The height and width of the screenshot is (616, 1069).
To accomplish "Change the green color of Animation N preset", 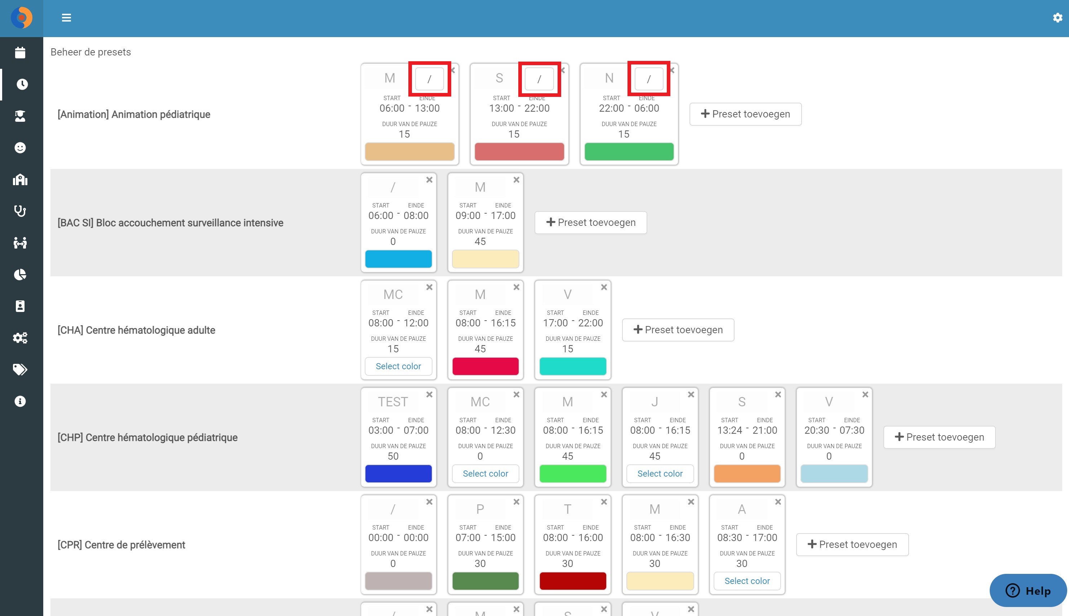I will tap(629, 151).
